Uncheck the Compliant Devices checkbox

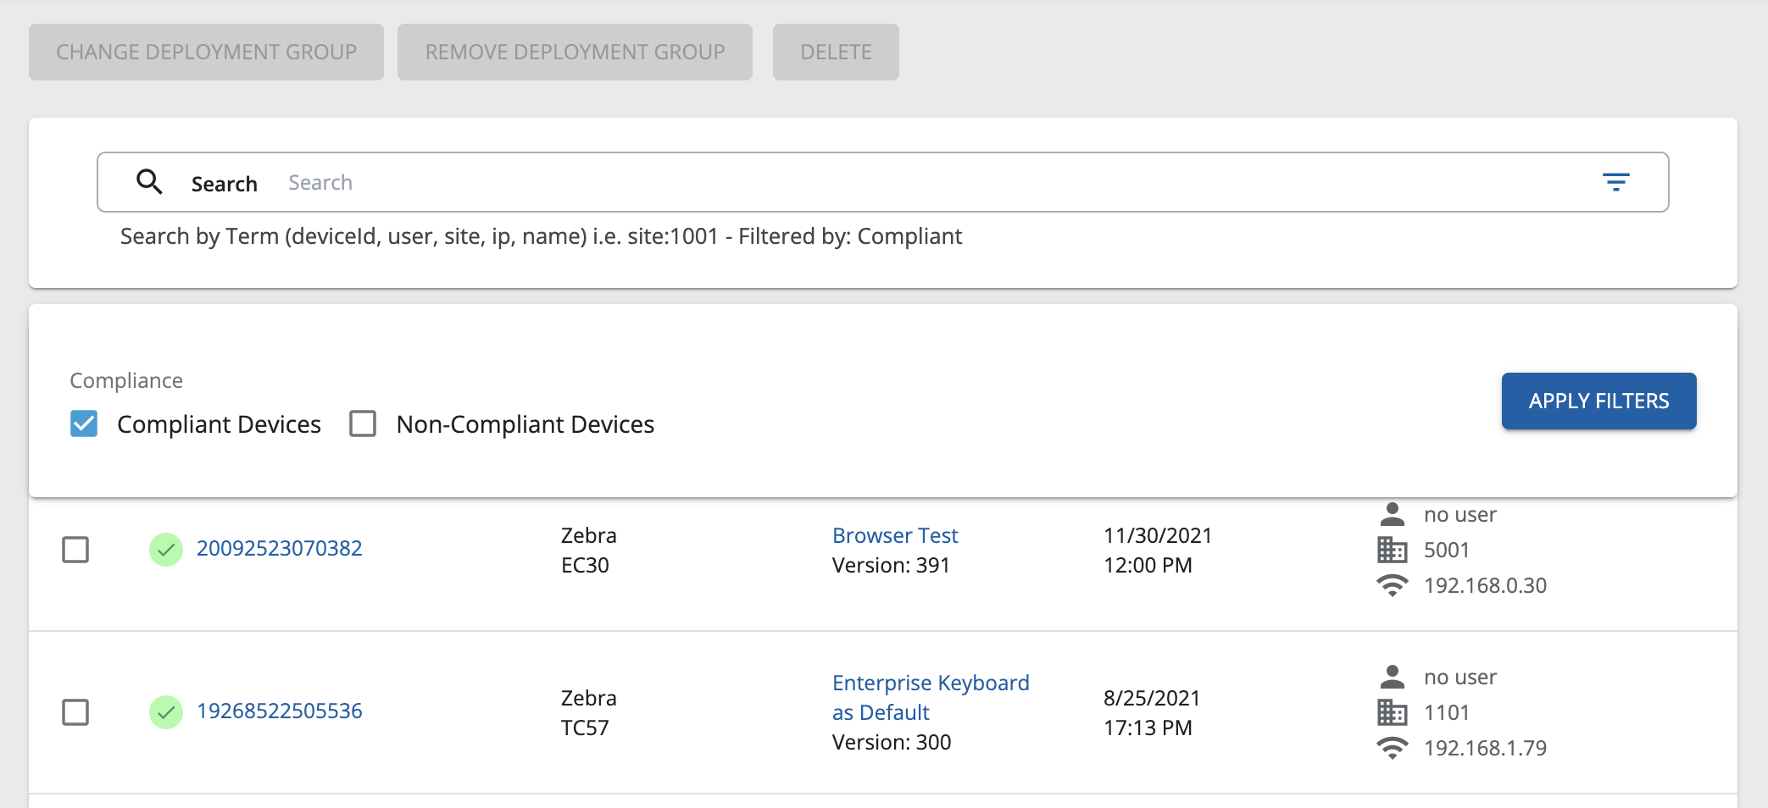[84, 423]
